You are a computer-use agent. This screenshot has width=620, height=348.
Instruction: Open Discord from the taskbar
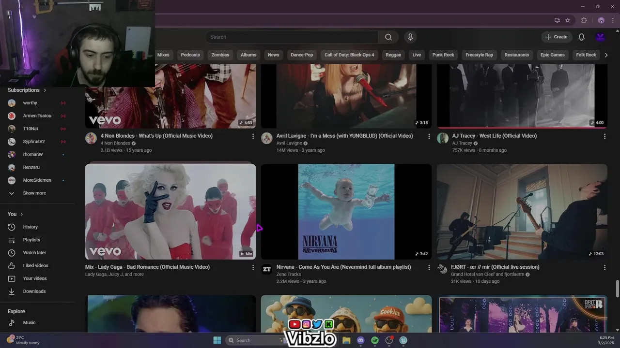360,340
